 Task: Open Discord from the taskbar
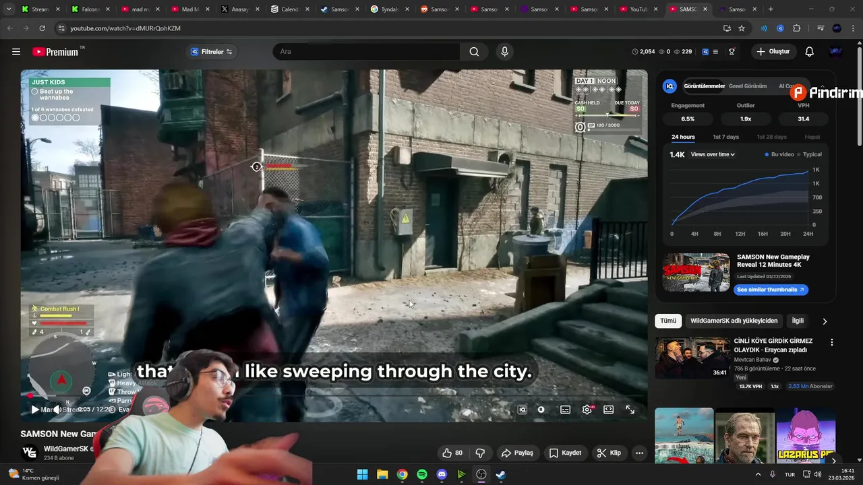coord(442,474)
